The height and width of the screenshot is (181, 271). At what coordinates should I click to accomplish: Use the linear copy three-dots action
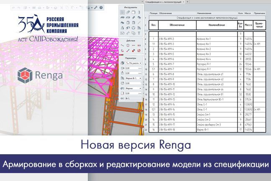133,46
